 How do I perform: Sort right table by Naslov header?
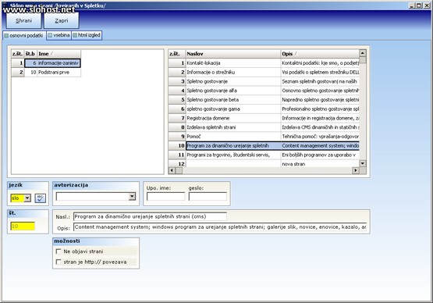232,54
